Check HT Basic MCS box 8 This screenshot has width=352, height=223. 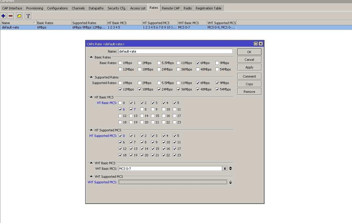142,109
